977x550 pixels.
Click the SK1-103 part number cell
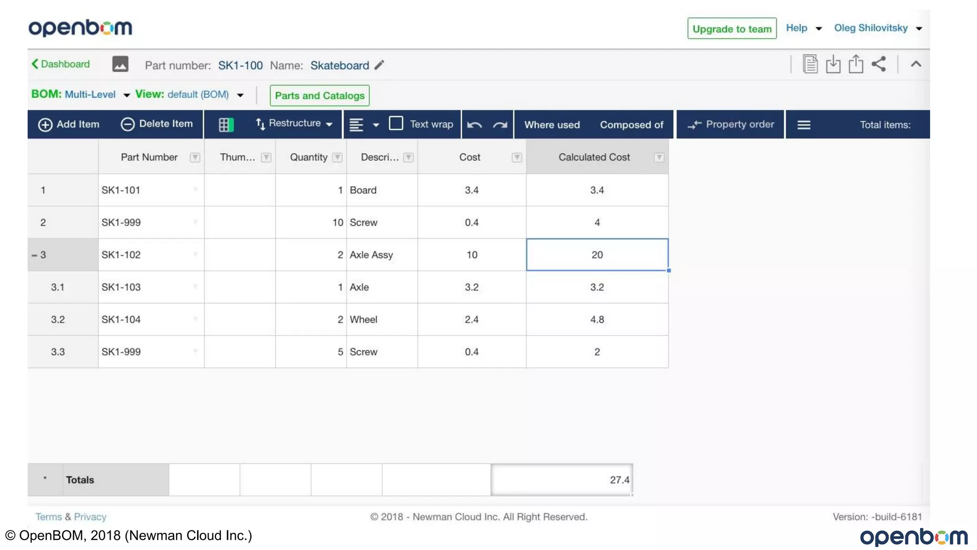tap(151, 287)
